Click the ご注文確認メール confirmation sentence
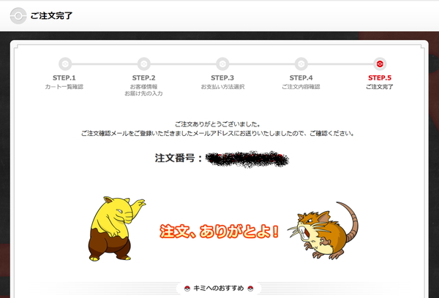The width and height of the screenshot is (439, 298). 217,134
